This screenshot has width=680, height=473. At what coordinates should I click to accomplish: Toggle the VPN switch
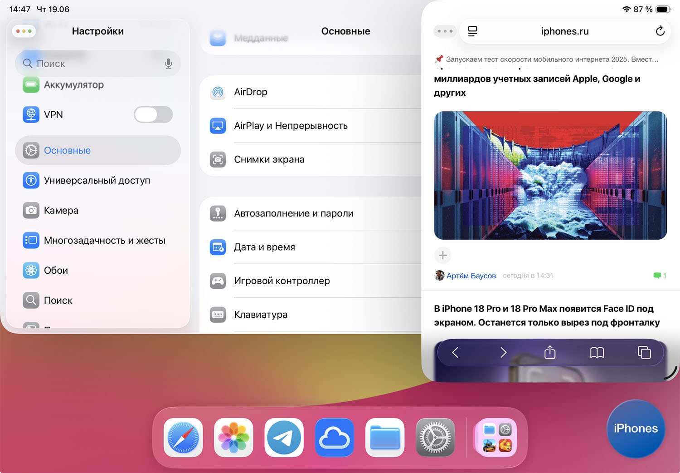pos(153,115)
